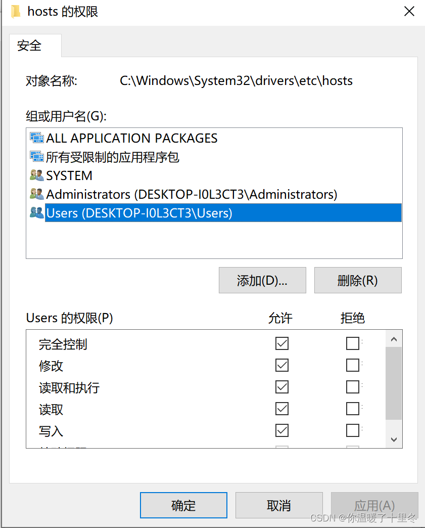The width and height of the screenshot is (425, 528).
Task: Uncheck the 允许 checkbox for 完全控制
Action: (281, 343)
